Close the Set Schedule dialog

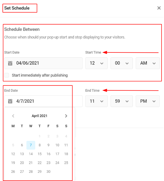(159, 8)
